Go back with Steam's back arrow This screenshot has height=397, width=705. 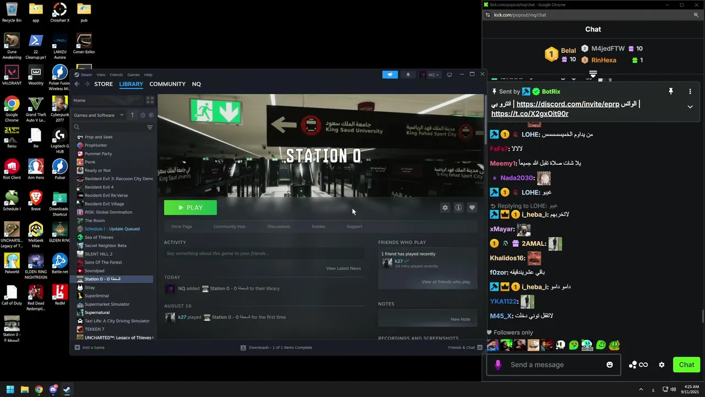(77, 84)
